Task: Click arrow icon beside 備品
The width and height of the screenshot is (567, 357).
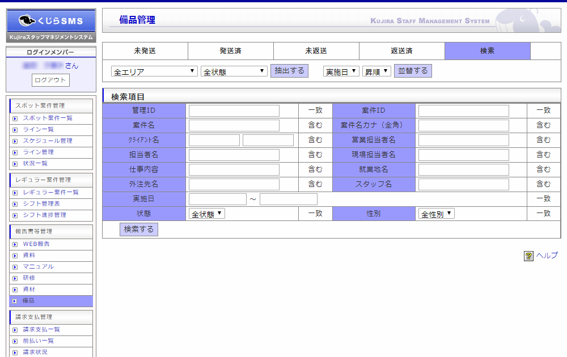Action: click(15, 301)
